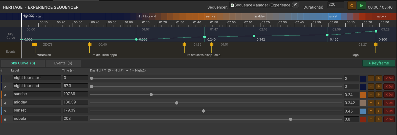Delete the night tour end keyframe
The width and height of the screenshot is (397, 135).
pos(389,86)
